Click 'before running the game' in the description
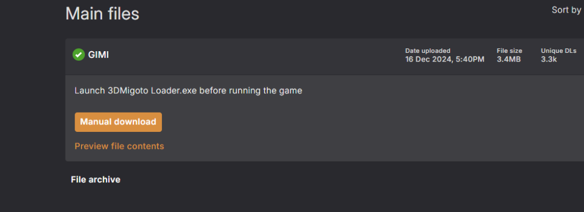584x212 pixels. click(251, 90)
